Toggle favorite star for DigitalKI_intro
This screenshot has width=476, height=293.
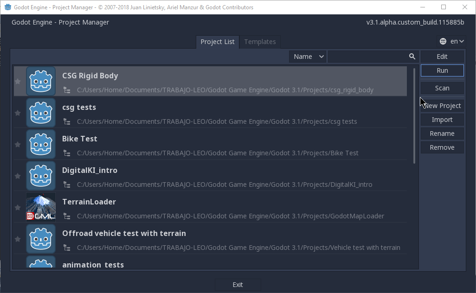coord(18,176)
